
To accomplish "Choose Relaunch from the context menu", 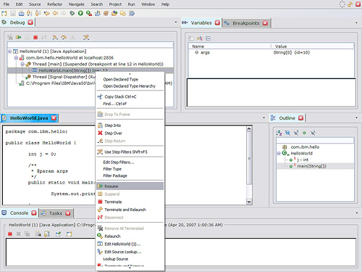I will (x=130, y=236).
